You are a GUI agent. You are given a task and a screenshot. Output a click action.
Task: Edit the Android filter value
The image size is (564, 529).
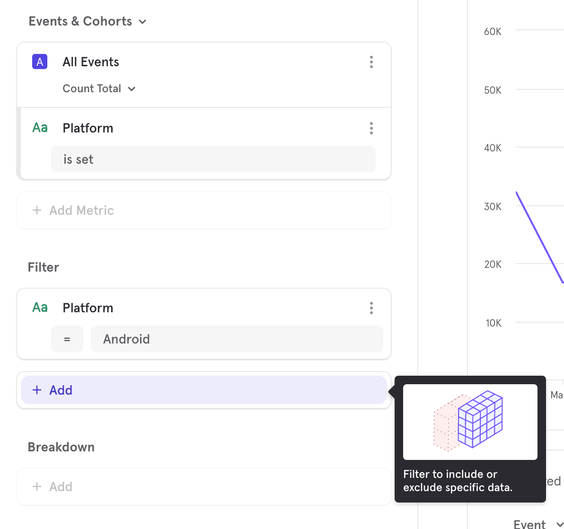237,339
